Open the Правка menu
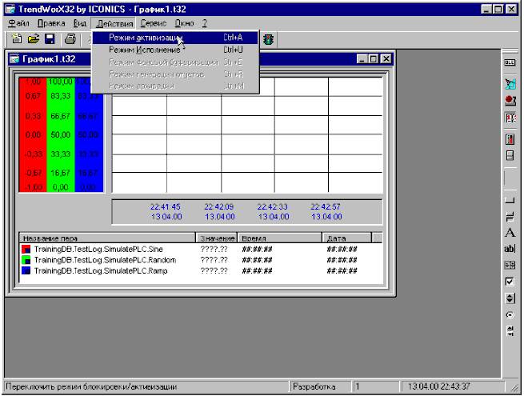Image resolution: width=524 pixels, height=396 pixels. coord(51,23)
